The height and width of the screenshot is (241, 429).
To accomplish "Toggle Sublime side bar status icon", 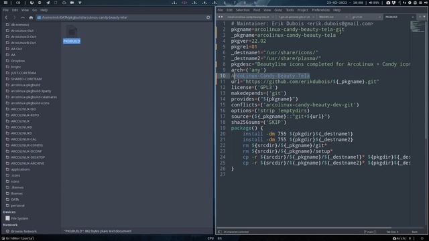I will pyautogui.click(x=220, y=232).
